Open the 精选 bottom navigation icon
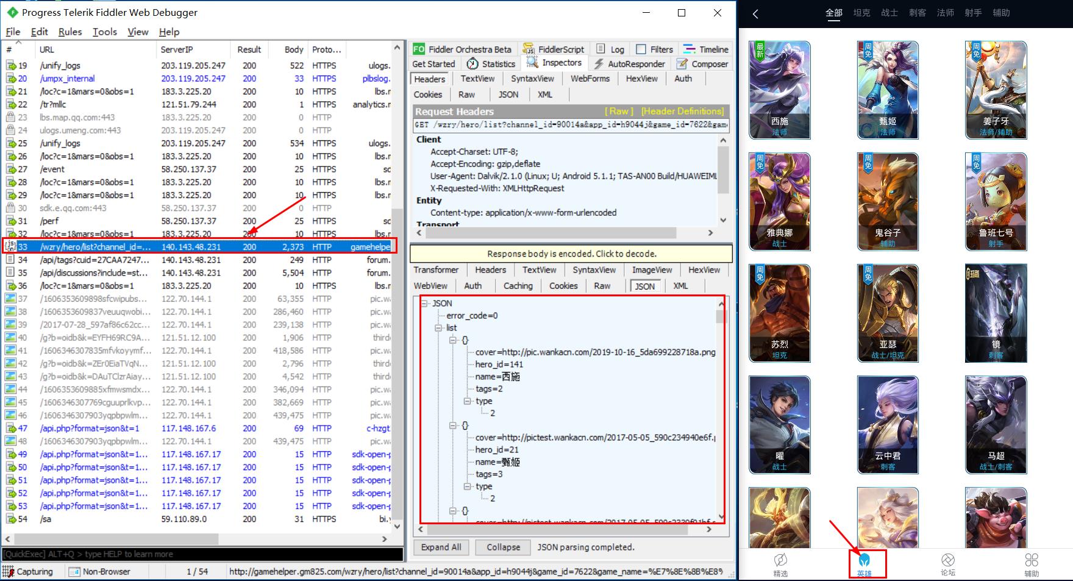 780,565
